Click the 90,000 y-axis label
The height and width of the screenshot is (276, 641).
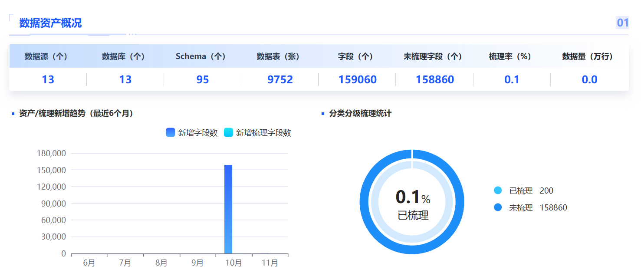[x=54, y=204]
